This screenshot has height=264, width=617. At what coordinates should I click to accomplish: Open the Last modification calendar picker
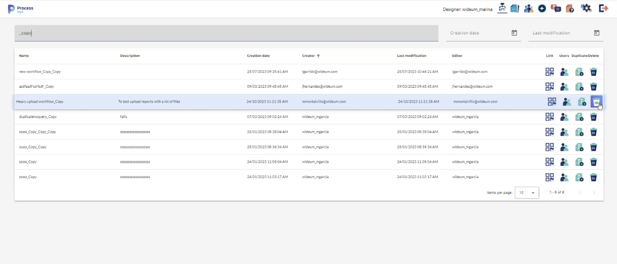(596, 33)
